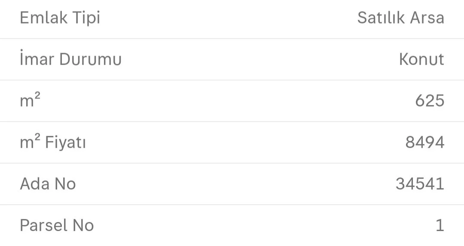Select the Parsel No value 1
The width and height of the screenshot is (464, 246).
point(440,225)
